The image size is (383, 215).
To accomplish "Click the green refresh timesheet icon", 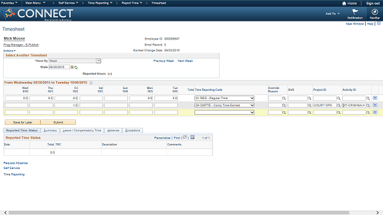I will tap(76, 67).
